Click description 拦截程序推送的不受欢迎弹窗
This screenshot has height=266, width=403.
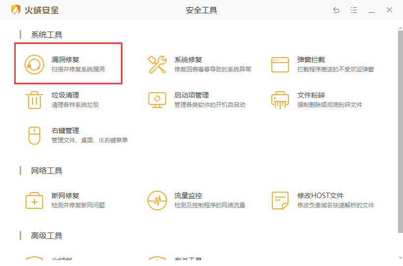point(336,69)
